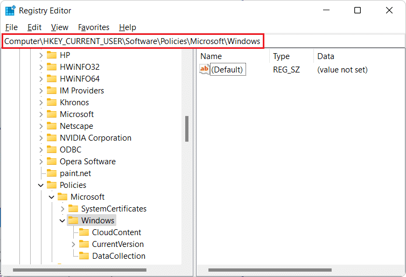Select the NVIDIA Corporation folder icon
The image size is (406, 277).
click(x=52, y=137)
